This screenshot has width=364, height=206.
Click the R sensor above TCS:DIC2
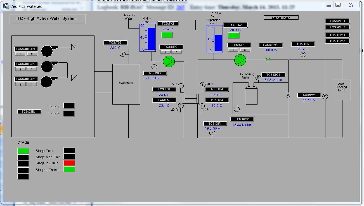coord(237,109)
